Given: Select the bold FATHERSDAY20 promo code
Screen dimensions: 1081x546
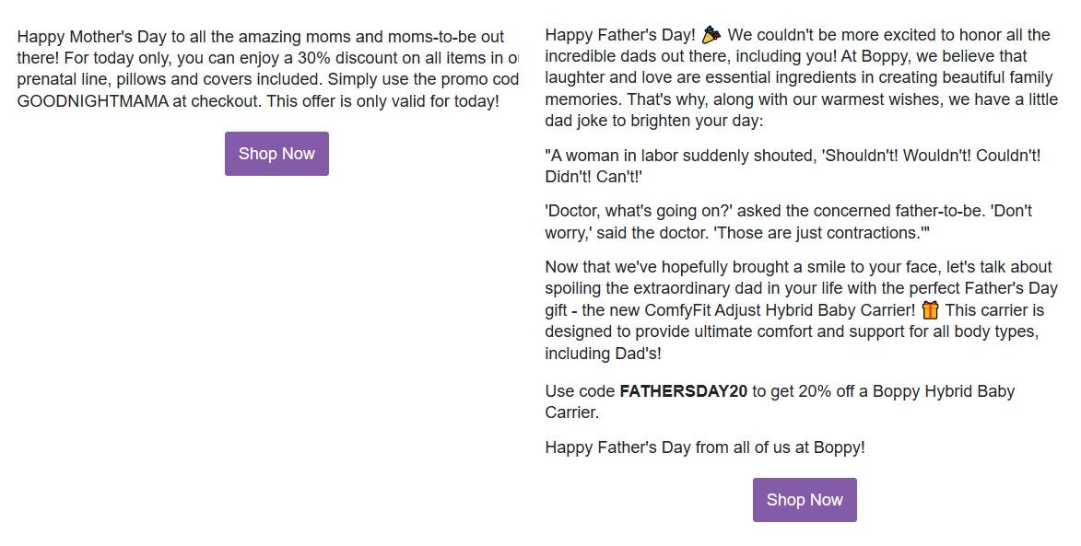Looking at the screenshot, I should [683, 391].
